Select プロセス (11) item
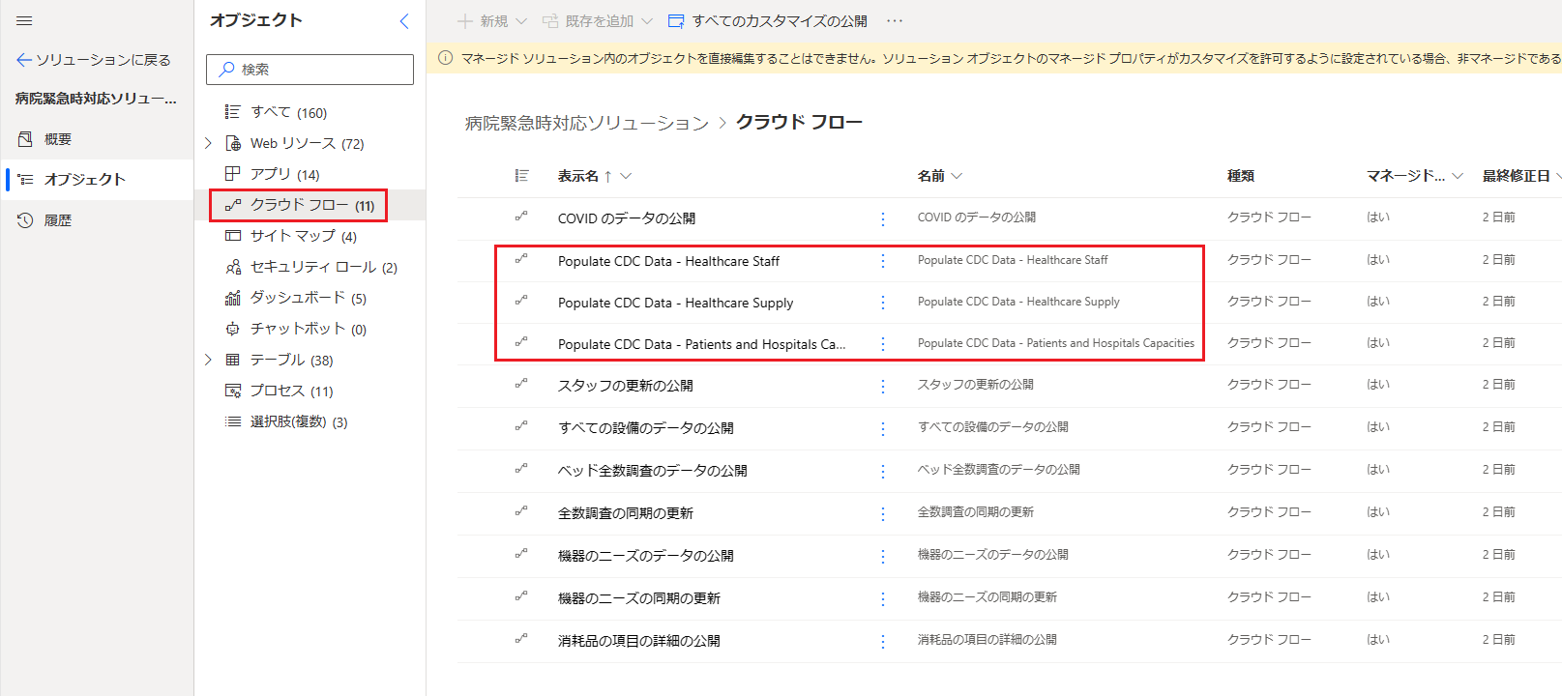The height and width of the screenshot is (696, 1562). pos(291,391)
